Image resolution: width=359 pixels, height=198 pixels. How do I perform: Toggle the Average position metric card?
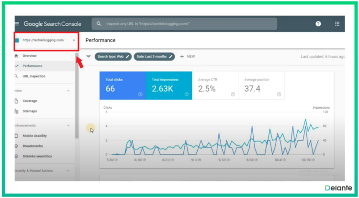tap(261, 86)
